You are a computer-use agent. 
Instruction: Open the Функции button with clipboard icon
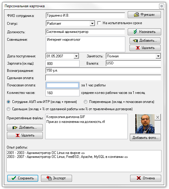[x=144, y=14]
